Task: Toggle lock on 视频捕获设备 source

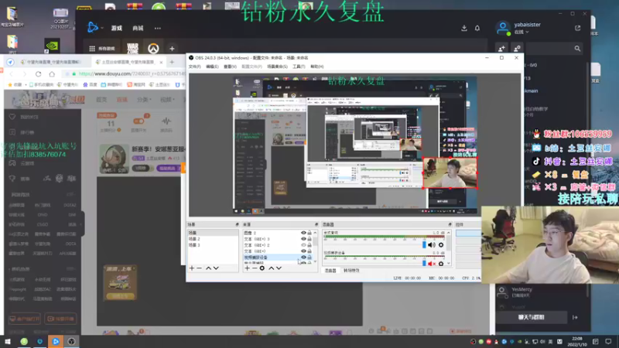Action: point(309,258)
